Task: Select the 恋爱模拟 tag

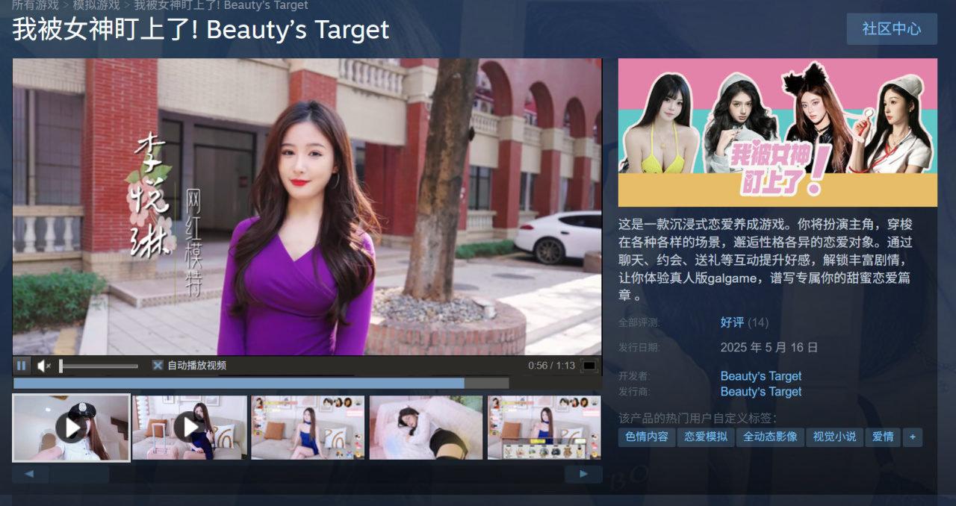Action: 706,437
